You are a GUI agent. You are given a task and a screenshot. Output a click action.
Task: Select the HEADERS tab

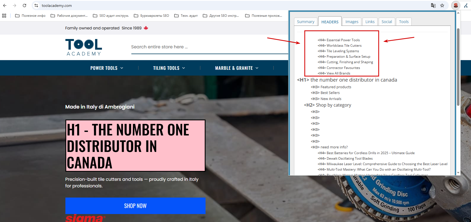click(330, 21)
